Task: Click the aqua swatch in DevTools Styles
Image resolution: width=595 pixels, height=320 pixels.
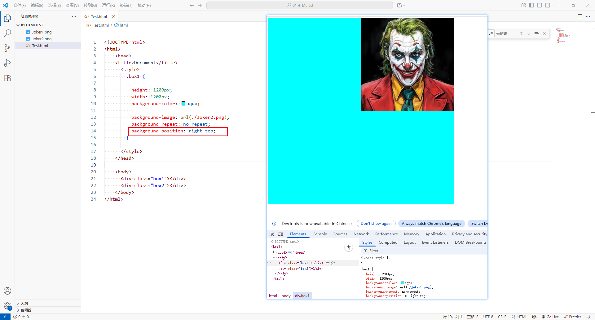Action: click(x=402, y=283)
